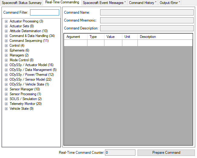Expand the Telemetry Monitor node
This screenshot has width=197, height=158.
point(6,104)
